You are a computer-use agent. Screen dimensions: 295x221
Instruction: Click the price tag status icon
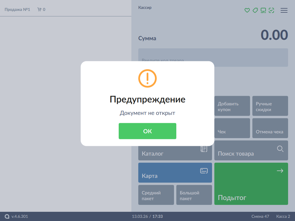click(x=255, y=10)
